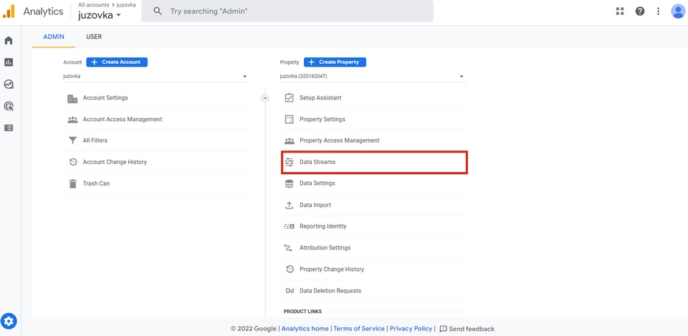Expand the juzovka (320182047) property dropdown
The width and height of the screenshot is (688, 336).
[x=372, y=77]
